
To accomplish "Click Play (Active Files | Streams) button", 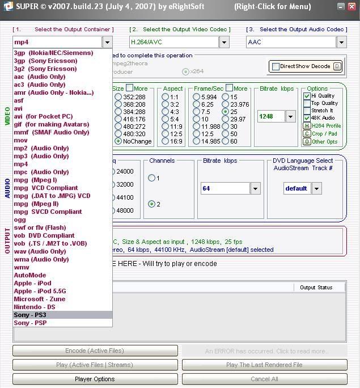I will pos(95,365).
